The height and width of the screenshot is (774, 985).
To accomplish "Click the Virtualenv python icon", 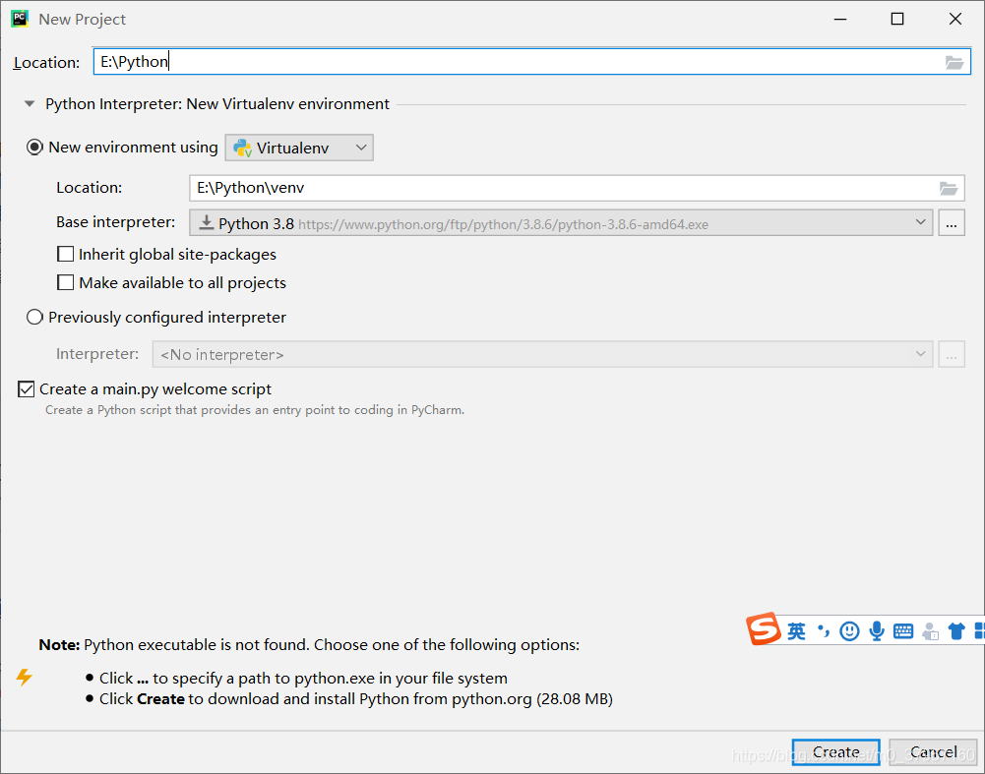I will (242, 149).
